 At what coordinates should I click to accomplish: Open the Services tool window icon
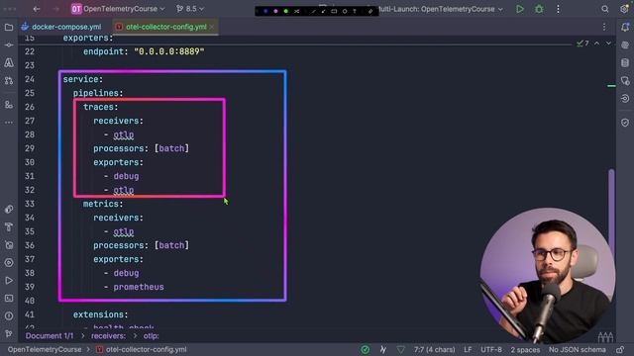tap(9, 262)
